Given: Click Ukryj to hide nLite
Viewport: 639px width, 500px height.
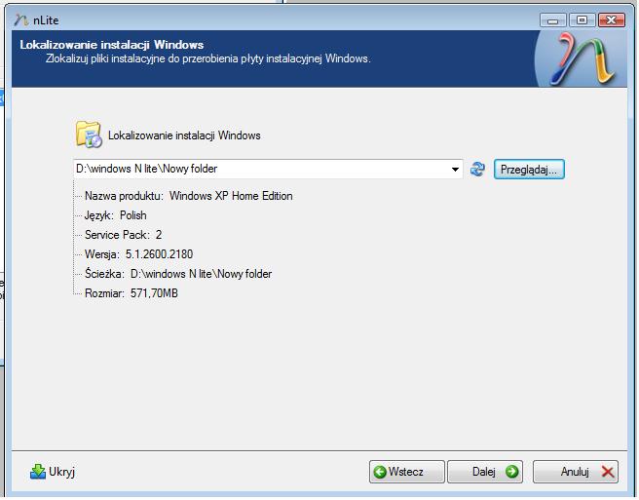Looking at the screenshot, I should tap(53, 472).
